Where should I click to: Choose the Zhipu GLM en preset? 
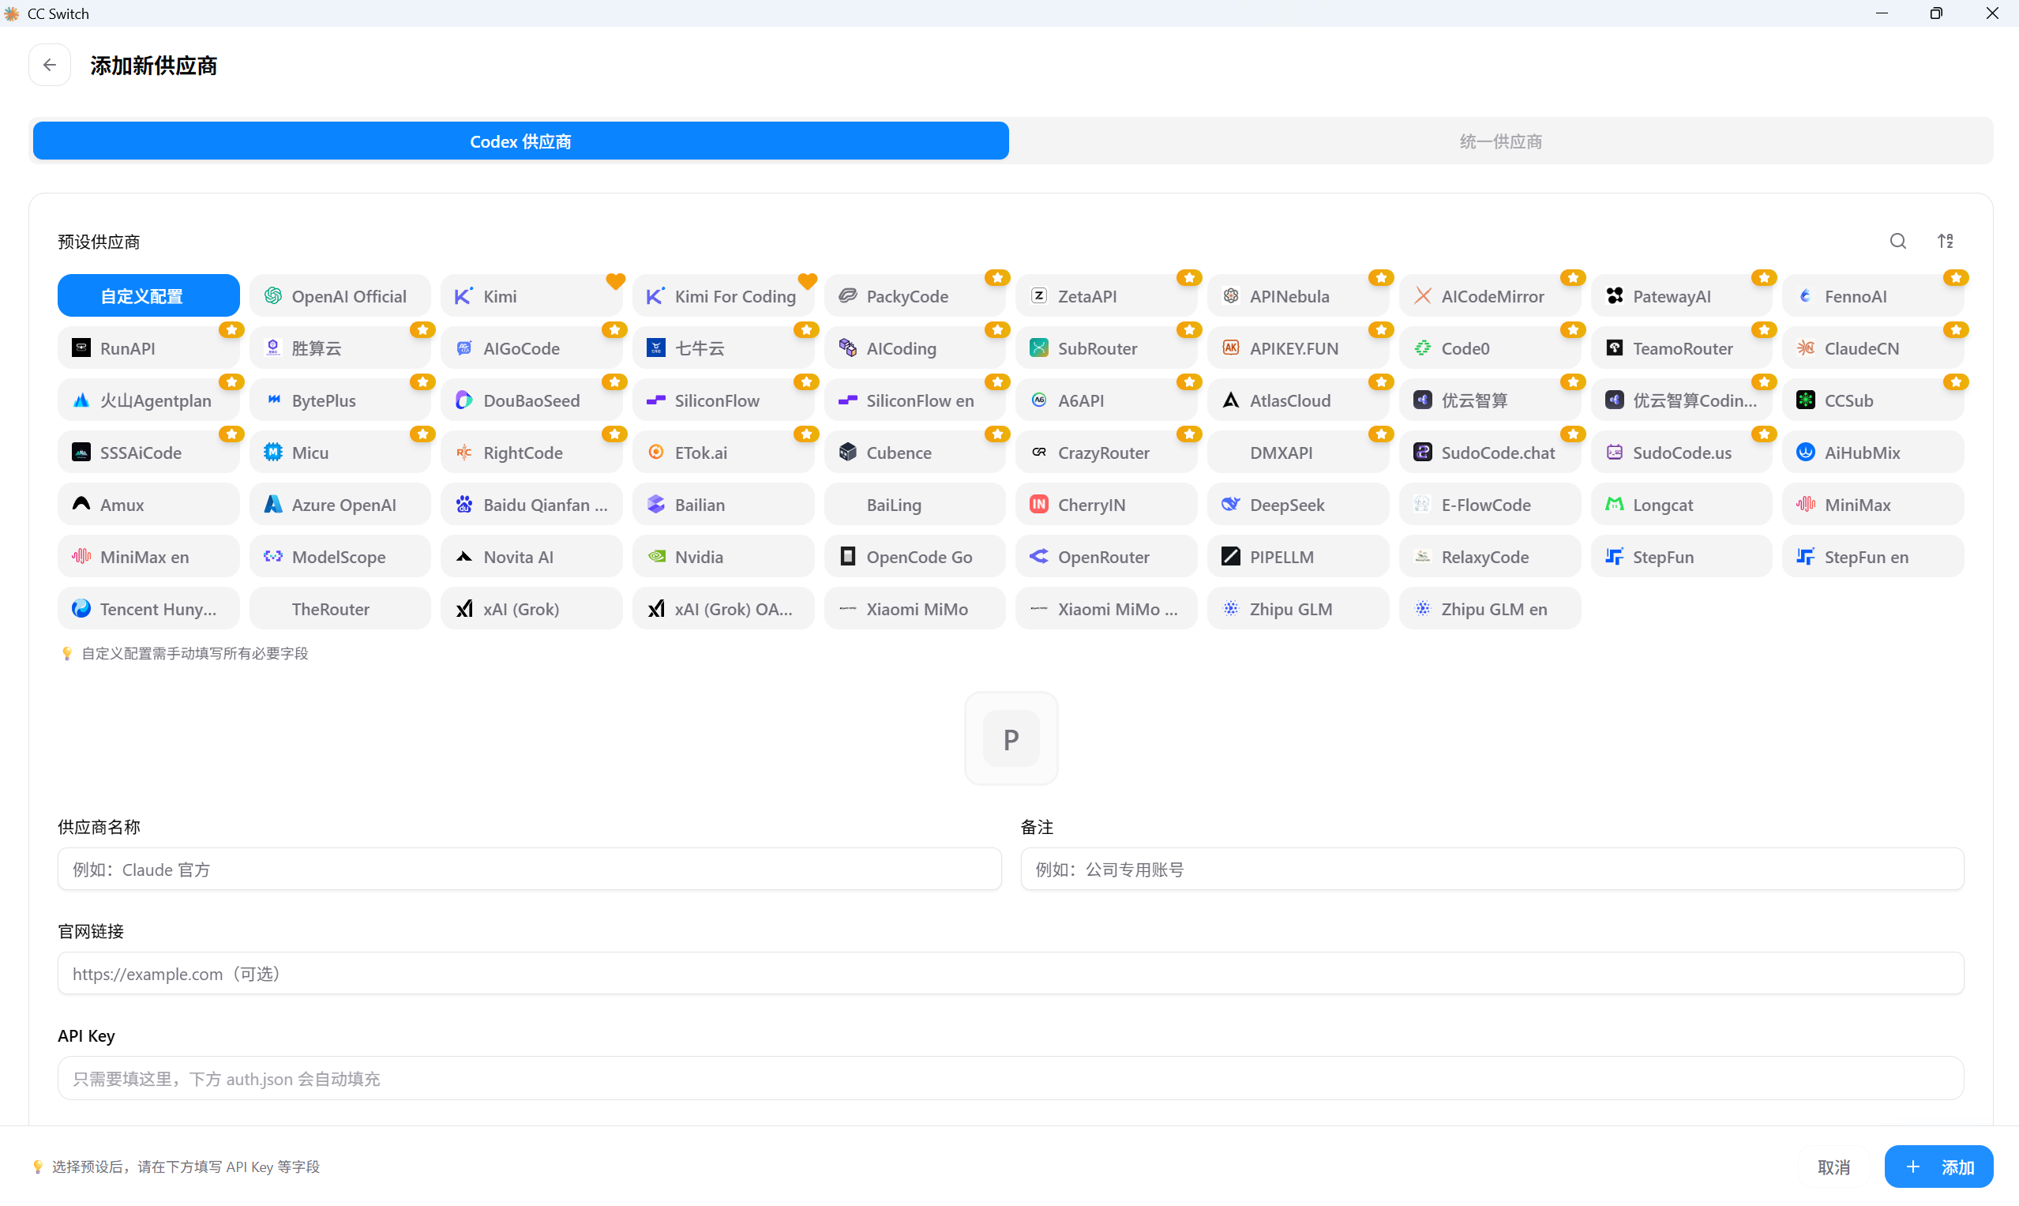tap(1490, 609)
